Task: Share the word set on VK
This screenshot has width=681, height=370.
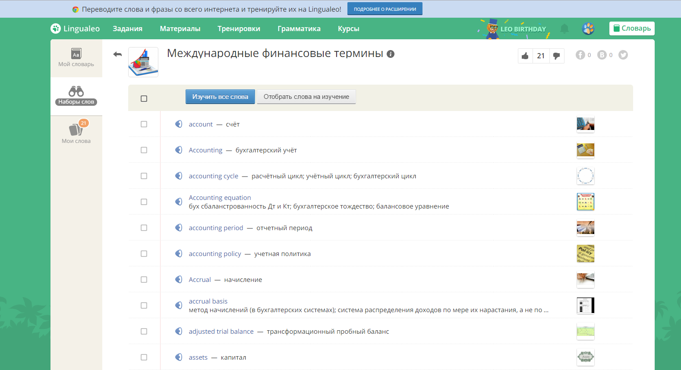Action: click(602, 55)
